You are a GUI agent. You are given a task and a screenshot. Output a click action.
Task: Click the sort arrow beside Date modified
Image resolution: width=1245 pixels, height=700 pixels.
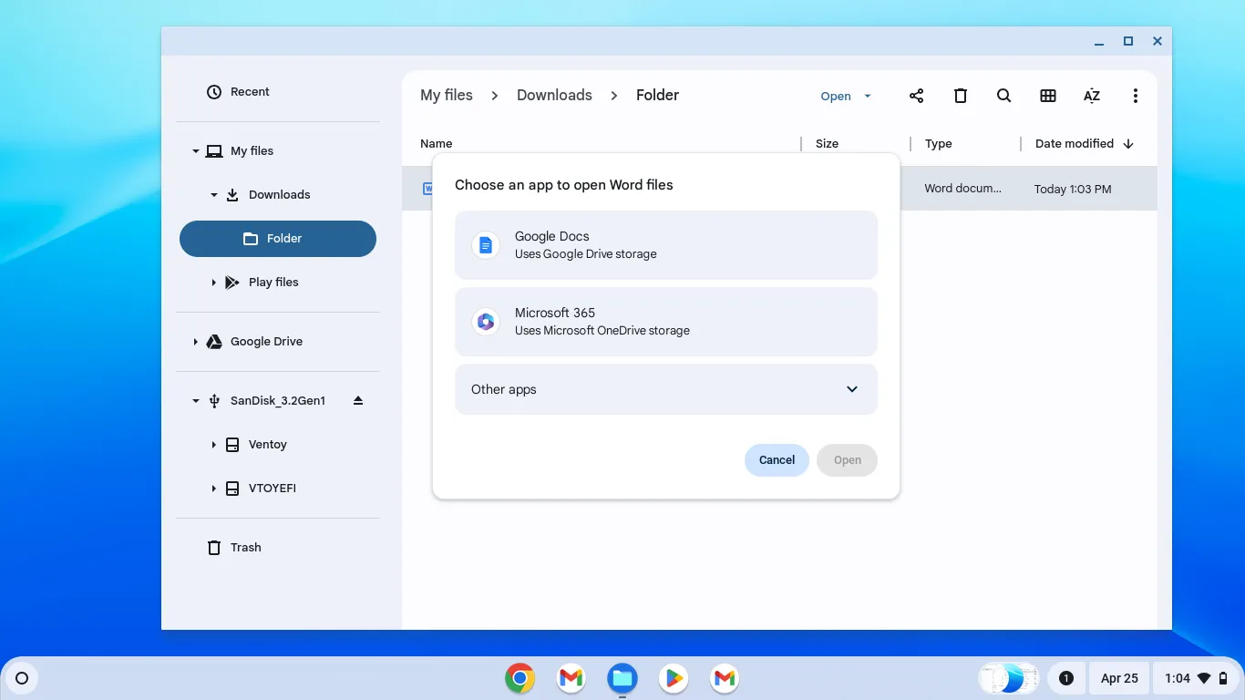pos(1128,144)
